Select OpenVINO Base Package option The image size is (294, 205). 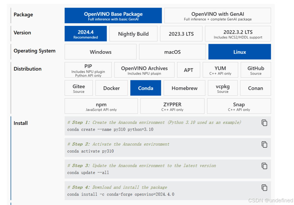coord(113,16)
